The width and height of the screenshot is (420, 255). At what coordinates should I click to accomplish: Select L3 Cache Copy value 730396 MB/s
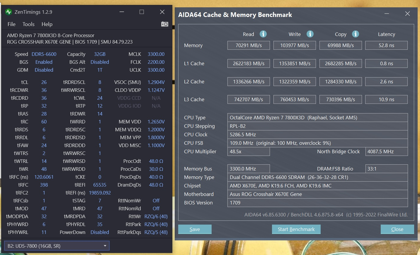[341, 99]
